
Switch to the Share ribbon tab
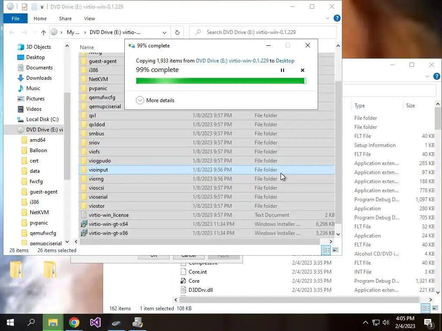coord(65,19)
